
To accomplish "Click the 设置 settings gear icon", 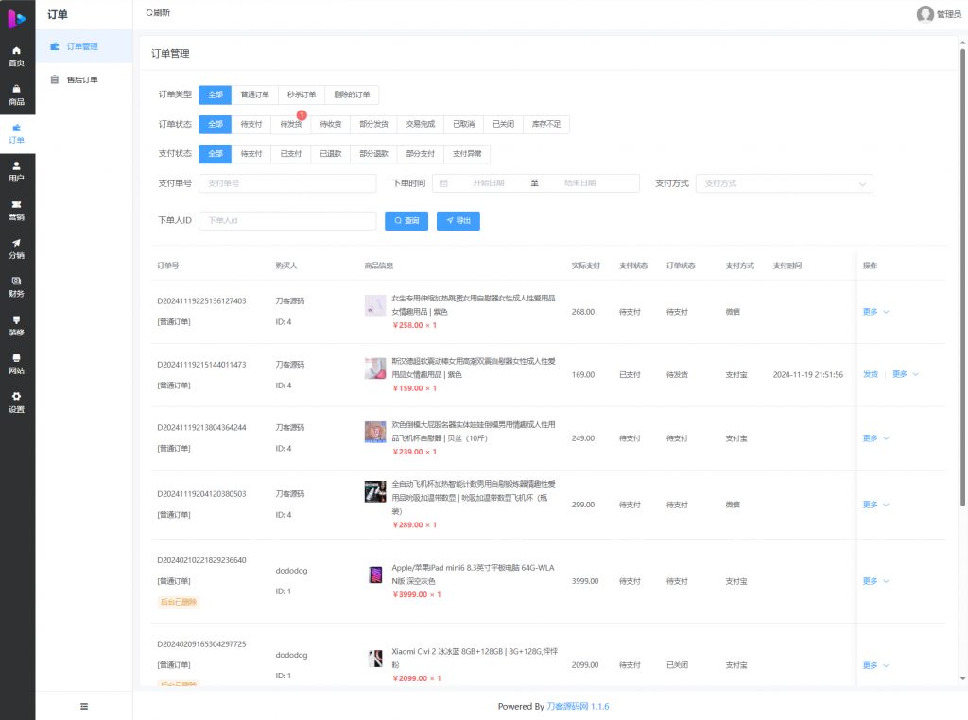I will pos(17,397).
